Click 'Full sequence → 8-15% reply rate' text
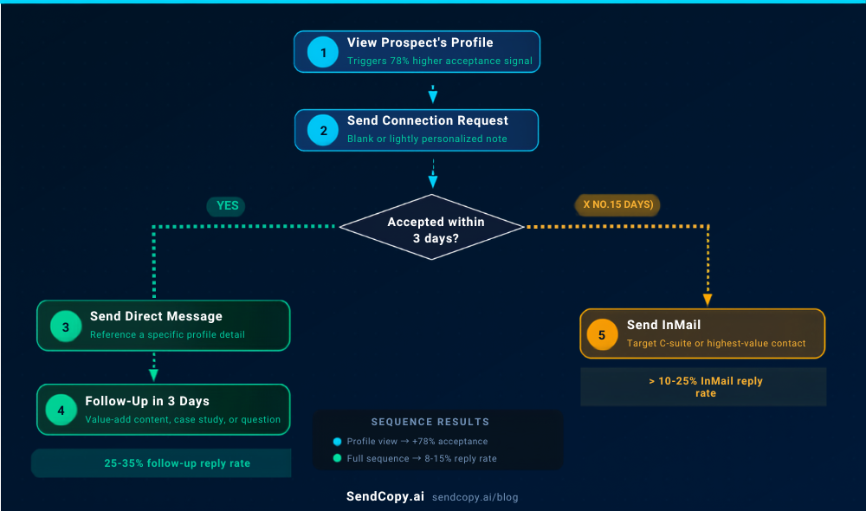This screenshot has width=866, height=511. 422,458
